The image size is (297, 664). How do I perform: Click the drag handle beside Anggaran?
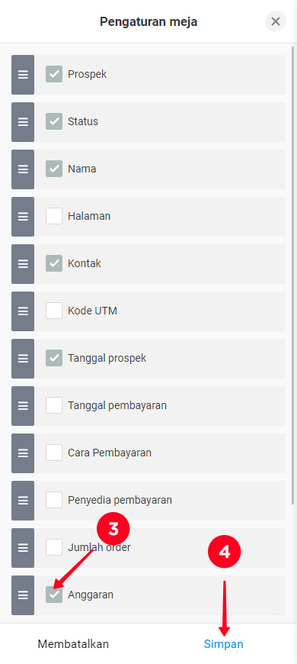pyautogui.click(x=23, y=595)
